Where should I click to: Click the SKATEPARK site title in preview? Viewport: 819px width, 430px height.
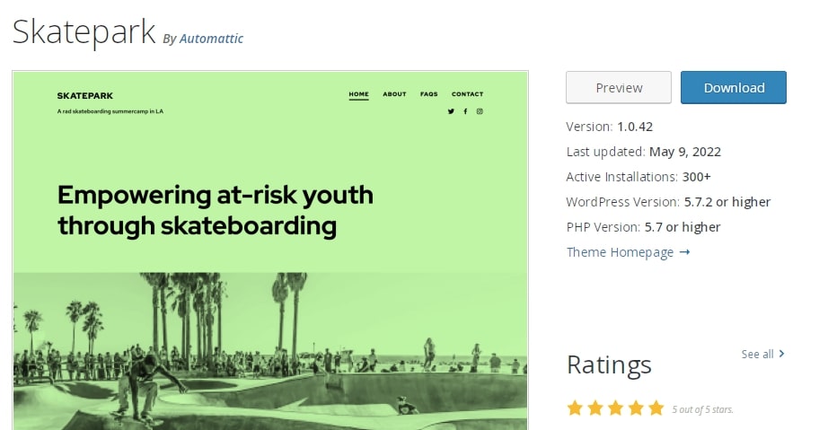pos(84,96)
